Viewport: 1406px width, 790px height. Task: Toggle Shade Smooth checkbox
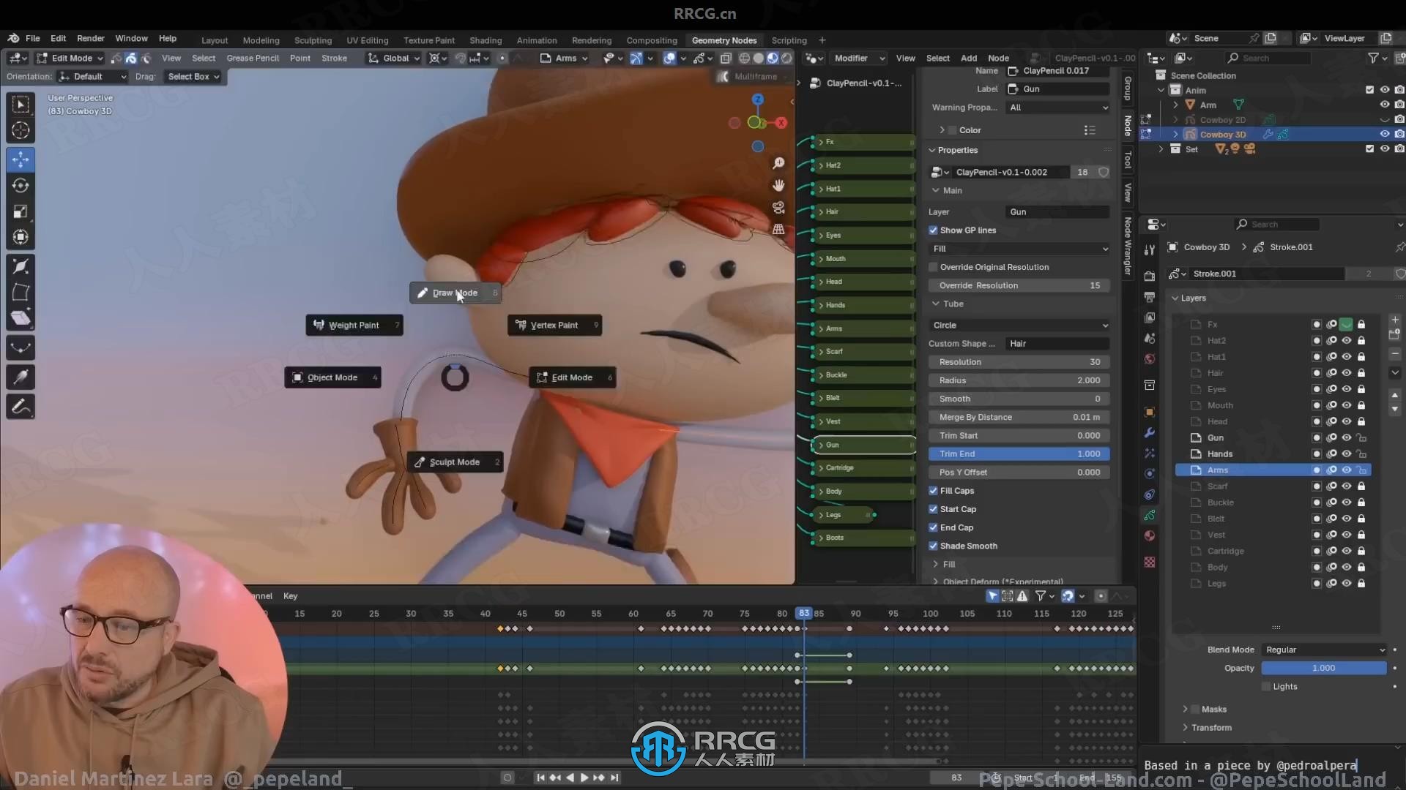click(x=934, y=546)
